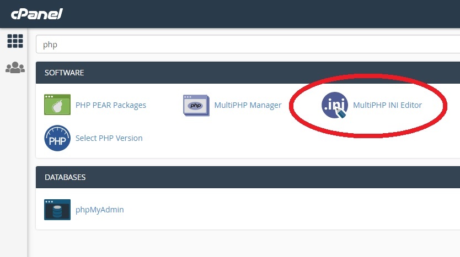
Task: Click the Select PHP Version gauge icon
Action: point(57,138)
